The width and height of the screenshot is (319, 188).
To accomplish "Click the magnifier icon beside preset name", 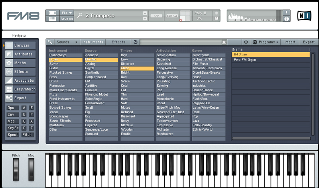I will click(80, 15).
